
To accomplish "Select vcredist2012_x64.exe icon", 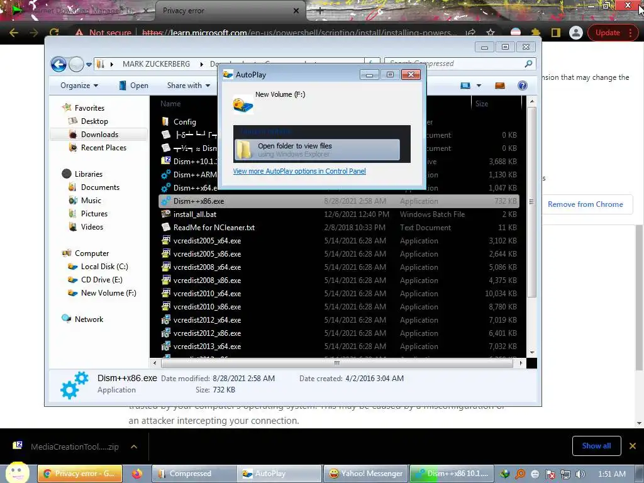I will [165, 319].
